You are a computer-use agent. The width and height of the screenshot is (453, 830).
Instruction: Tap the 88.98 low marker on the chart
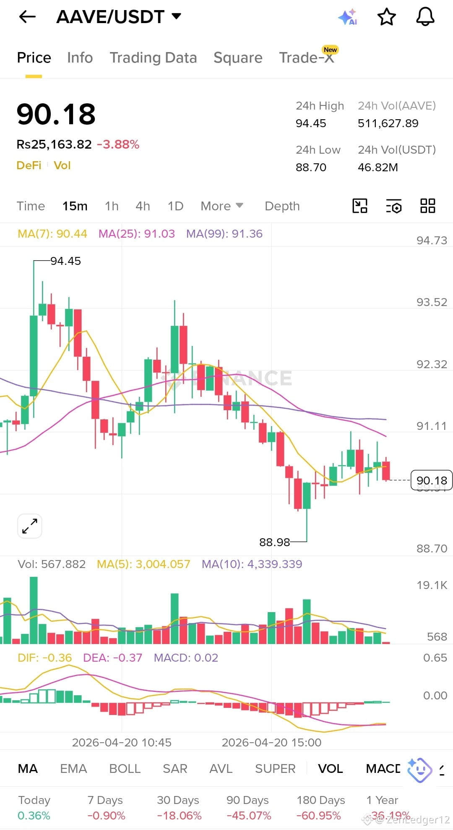pyautogui.click(x=275, y=542)
